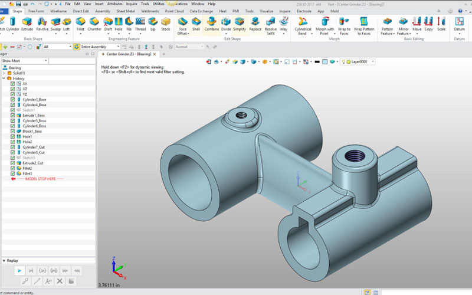This screenshot has height=295, width=472.
Task: Select the Mirror Feature tool
Action: click(404, 26)
